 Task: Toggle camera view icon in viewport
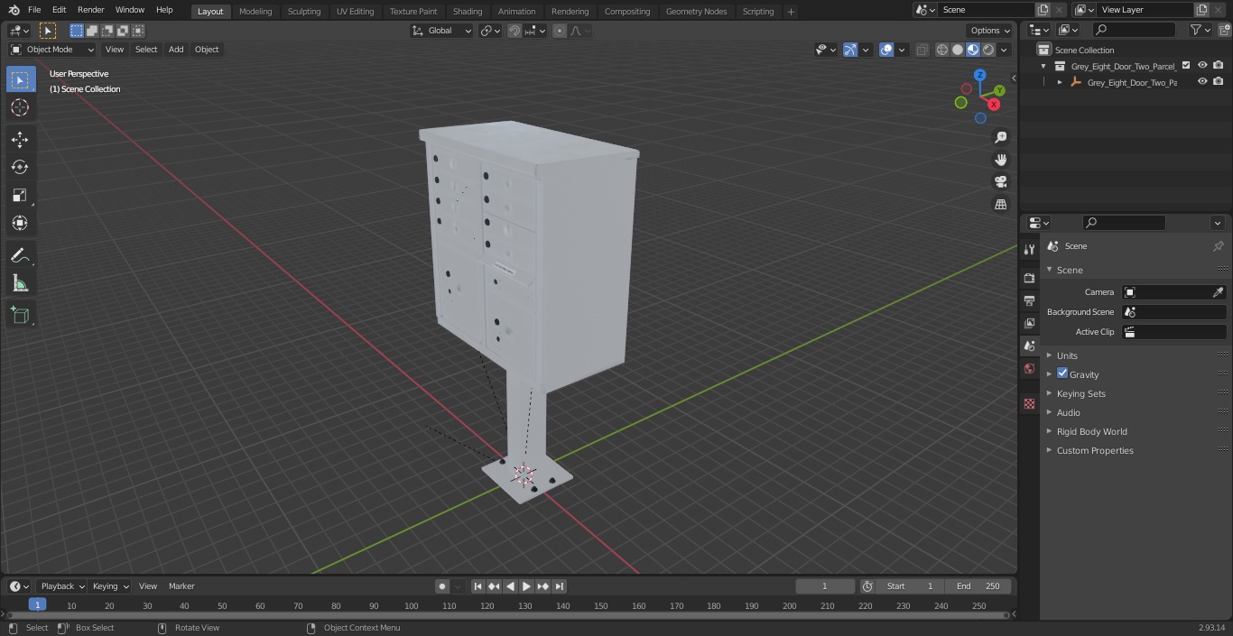tap(1001, 181)
